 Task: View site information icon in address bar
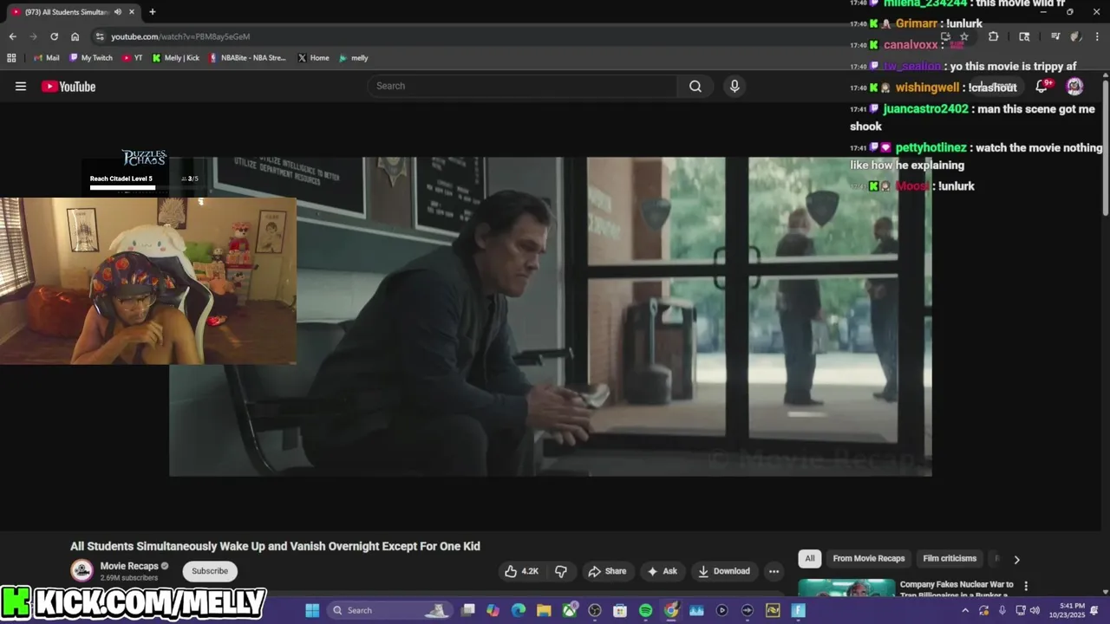pyautogui.click(x=100, y=36)
